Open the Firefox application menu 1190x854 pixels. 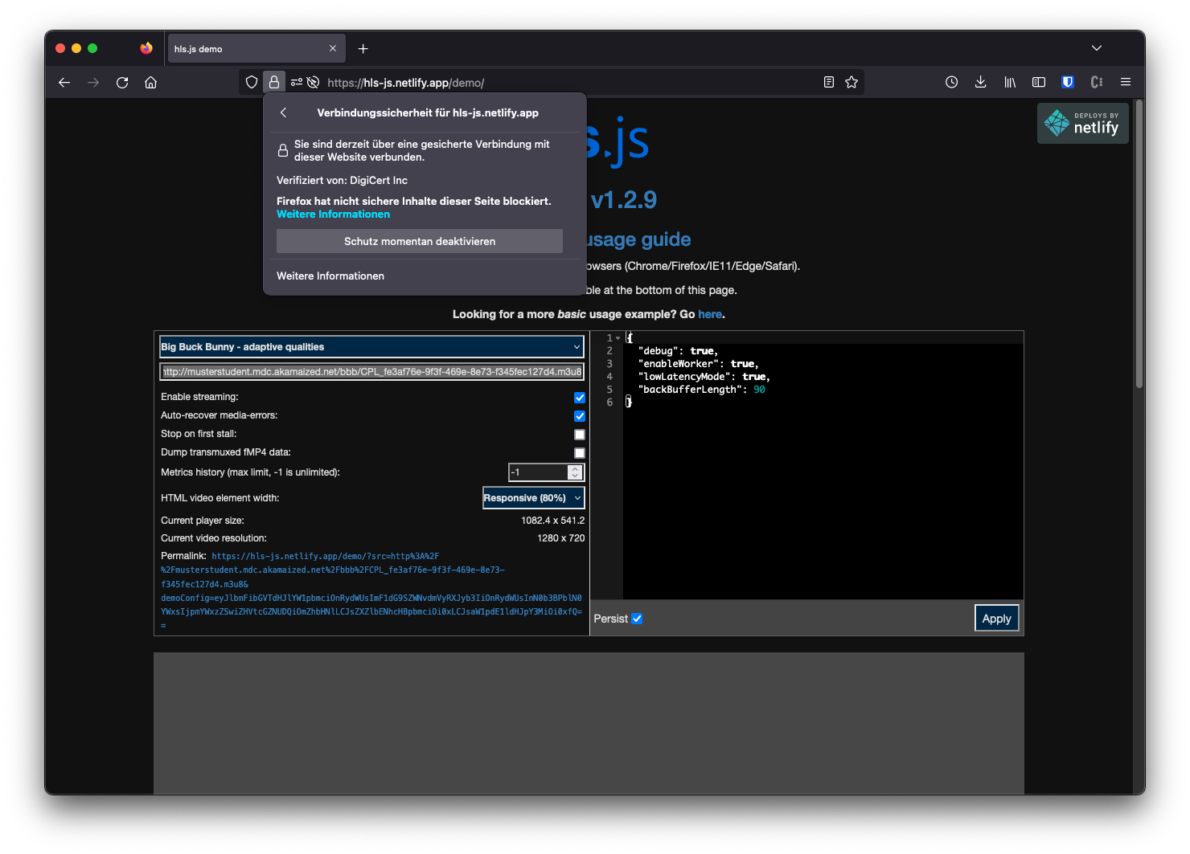1126,82
